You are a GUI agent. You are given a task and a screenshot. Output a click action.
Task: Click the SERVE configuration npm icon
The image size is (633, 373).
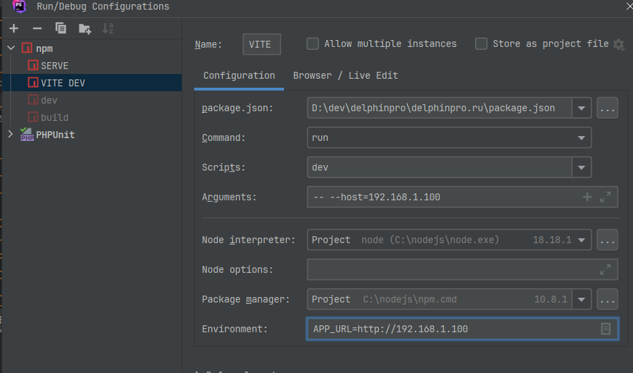[33, 65]
